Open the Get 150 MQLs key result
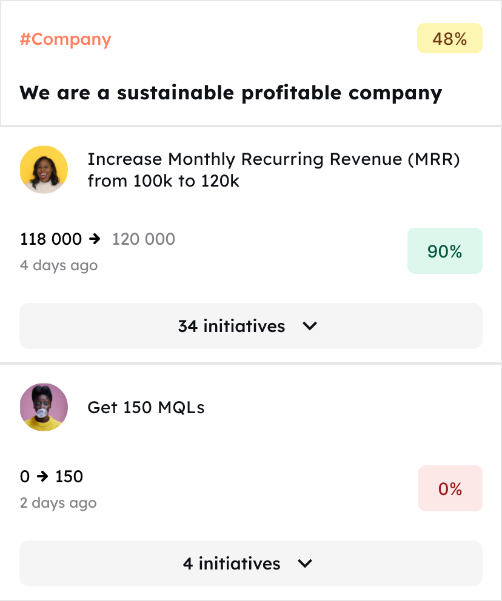Screen dimensions: 502x601 coord(146,408)
